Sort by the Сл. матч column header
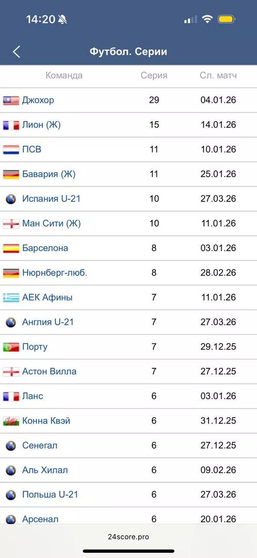 coord(216,75)
